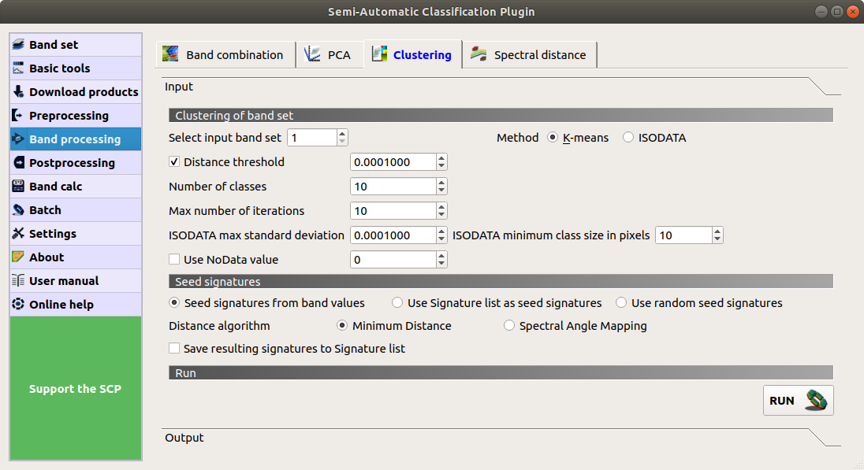The image size is (864, 470).
Task: Open the Band set section icon
Action: (x=19, y=45)
